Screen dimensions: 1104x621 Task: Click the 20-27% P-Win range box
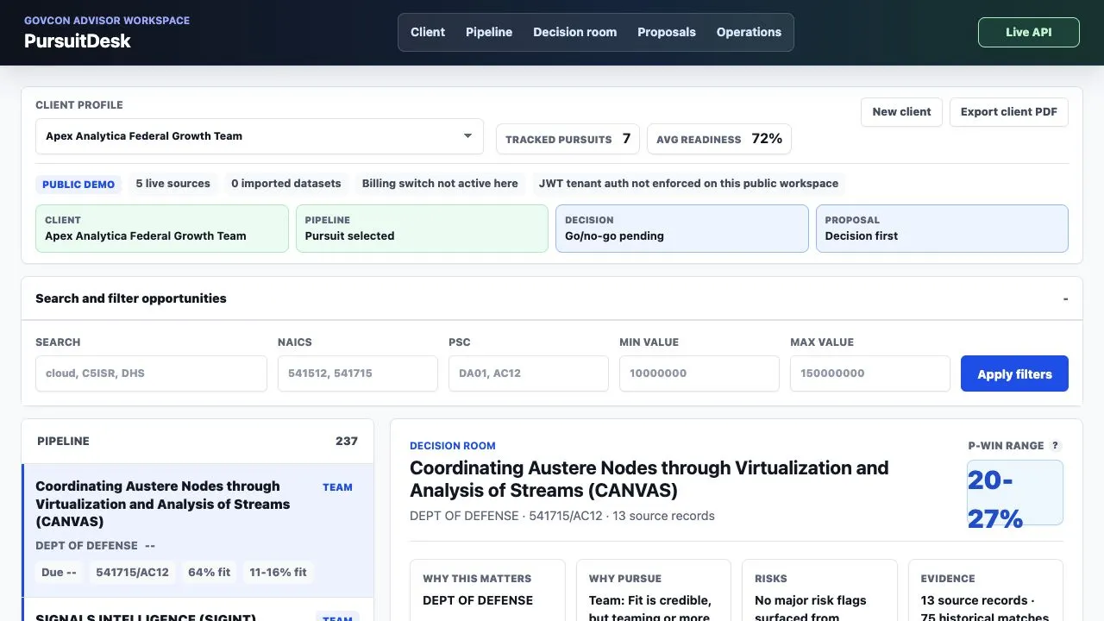[1015, 492]
